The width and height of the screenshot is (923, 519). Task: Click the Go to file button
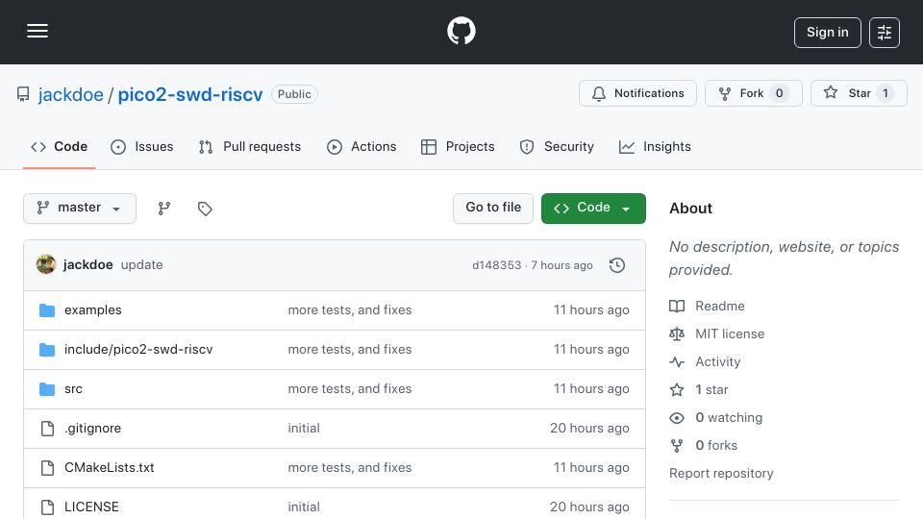493,209
